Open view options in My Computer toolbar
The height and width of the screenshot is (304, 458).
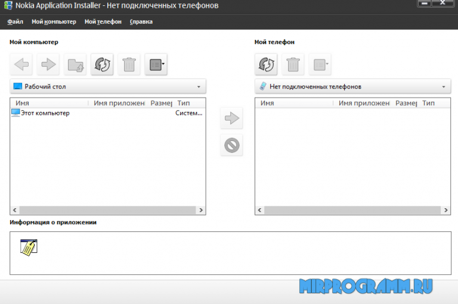156,64
